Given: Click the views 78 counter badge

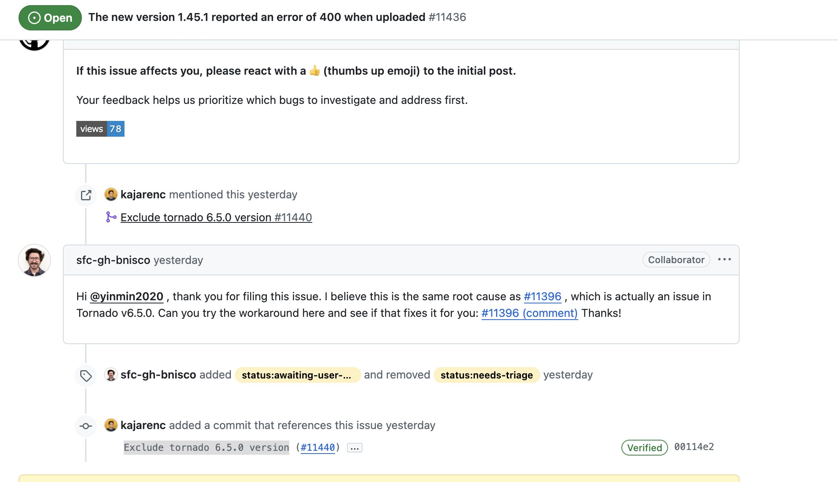Looking at the screenshot, I should click(100, 128).
